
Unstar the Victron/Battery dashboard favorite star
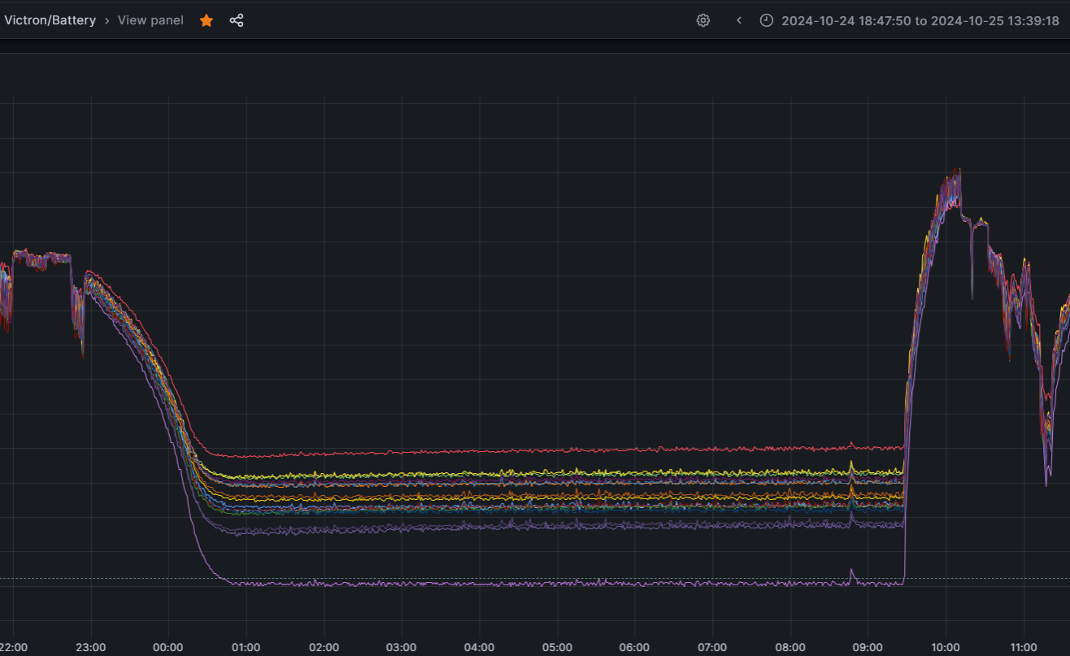point(207,20)
